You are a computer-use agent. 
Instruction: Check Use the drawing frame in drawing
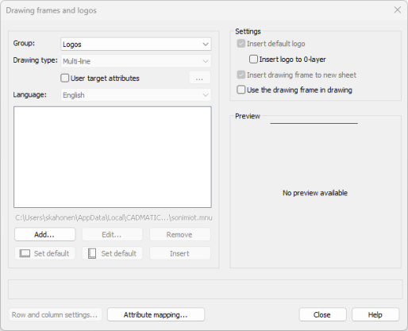(241, 90)
